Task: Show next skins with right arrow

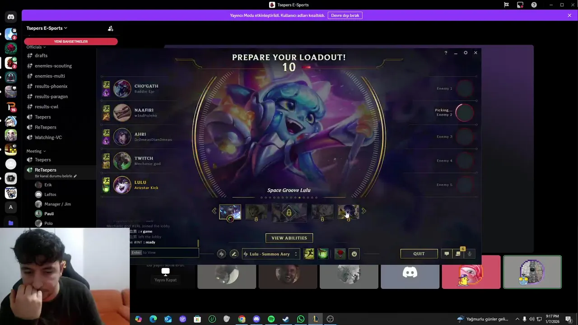Action: click(364, 211)
